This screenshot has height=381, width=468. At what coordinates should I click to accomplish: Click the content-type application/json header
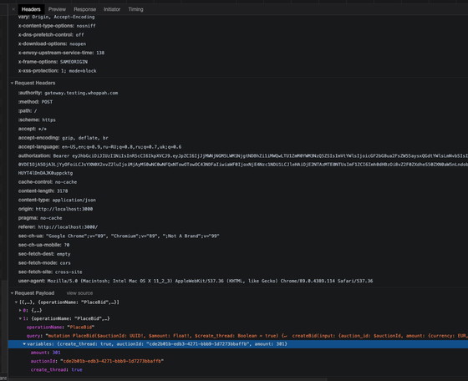tap(57, 200)
